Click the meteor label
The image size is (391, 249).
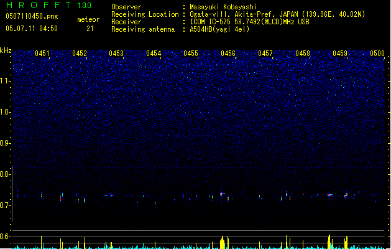88,19
